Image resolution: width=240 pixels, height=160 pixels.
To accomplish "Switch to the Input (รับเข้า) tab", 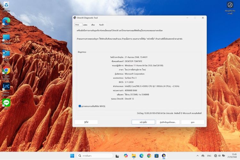I will point(101,25).
